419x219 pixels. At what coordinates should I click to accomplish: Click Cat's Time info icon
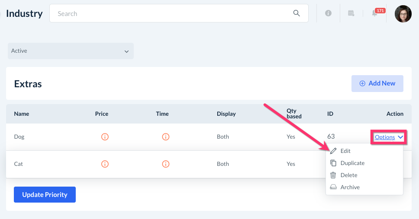click(x=165, y=164)
